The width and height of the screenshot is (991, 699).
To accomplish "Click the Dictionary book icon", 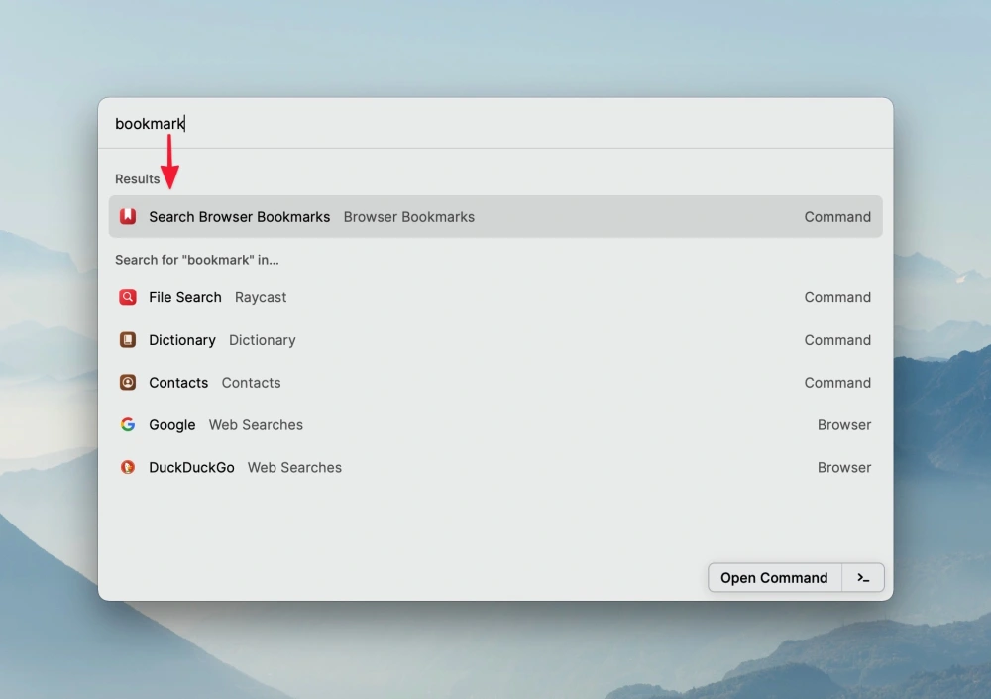I will click(128, 340).
